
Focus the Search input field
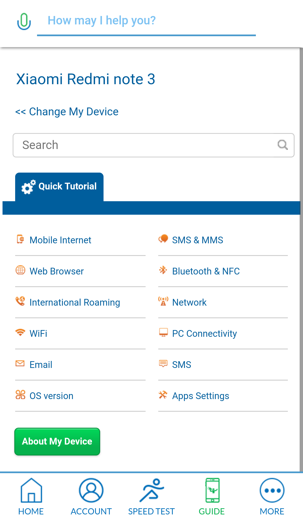(146, 145)
